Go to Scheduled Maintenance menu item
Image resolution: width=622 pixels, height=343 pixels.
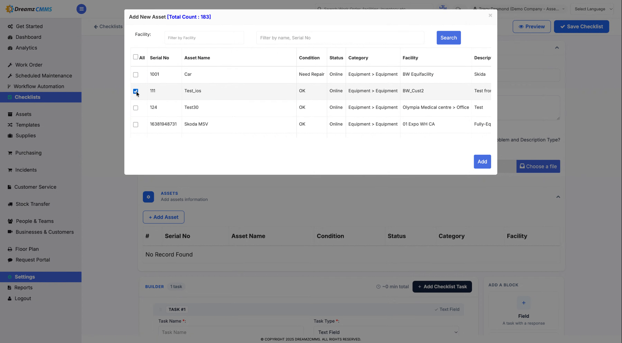tap(44, 76)
